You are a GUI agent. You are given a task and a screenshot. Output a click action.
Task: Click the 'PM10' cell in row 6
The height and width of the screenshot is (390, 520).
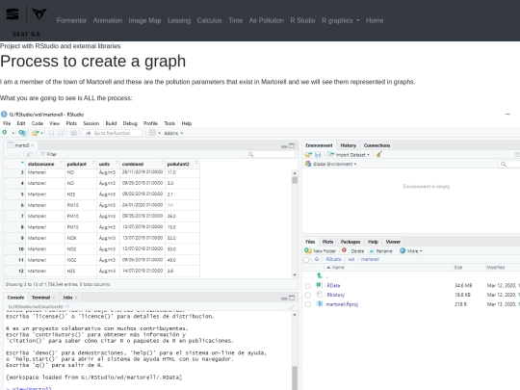point(72,205)
